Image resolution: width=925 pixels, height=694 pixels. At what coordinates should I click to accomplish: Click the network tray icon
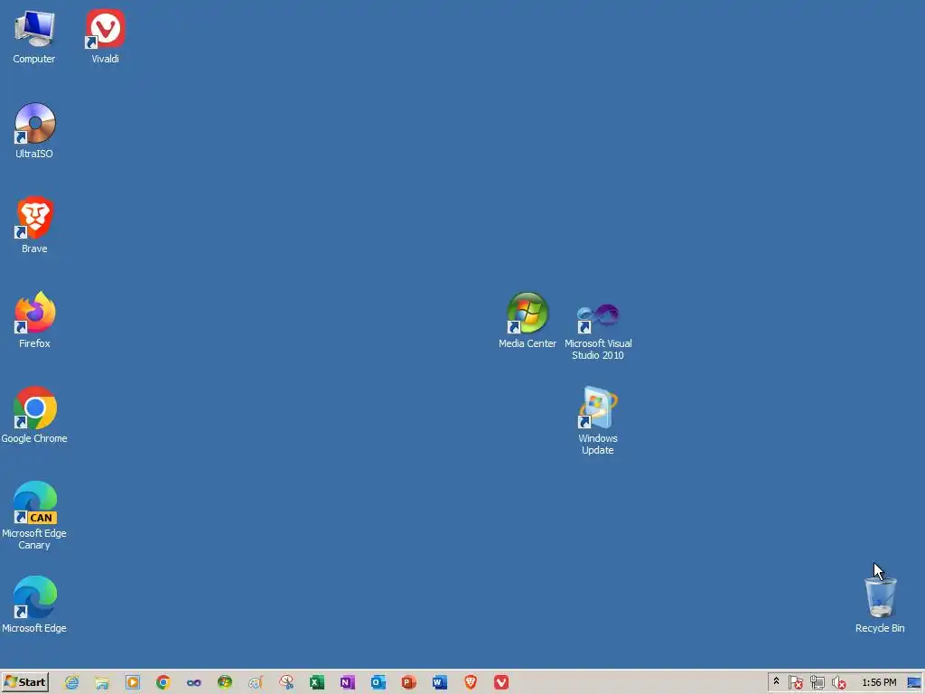pos(817,683)
